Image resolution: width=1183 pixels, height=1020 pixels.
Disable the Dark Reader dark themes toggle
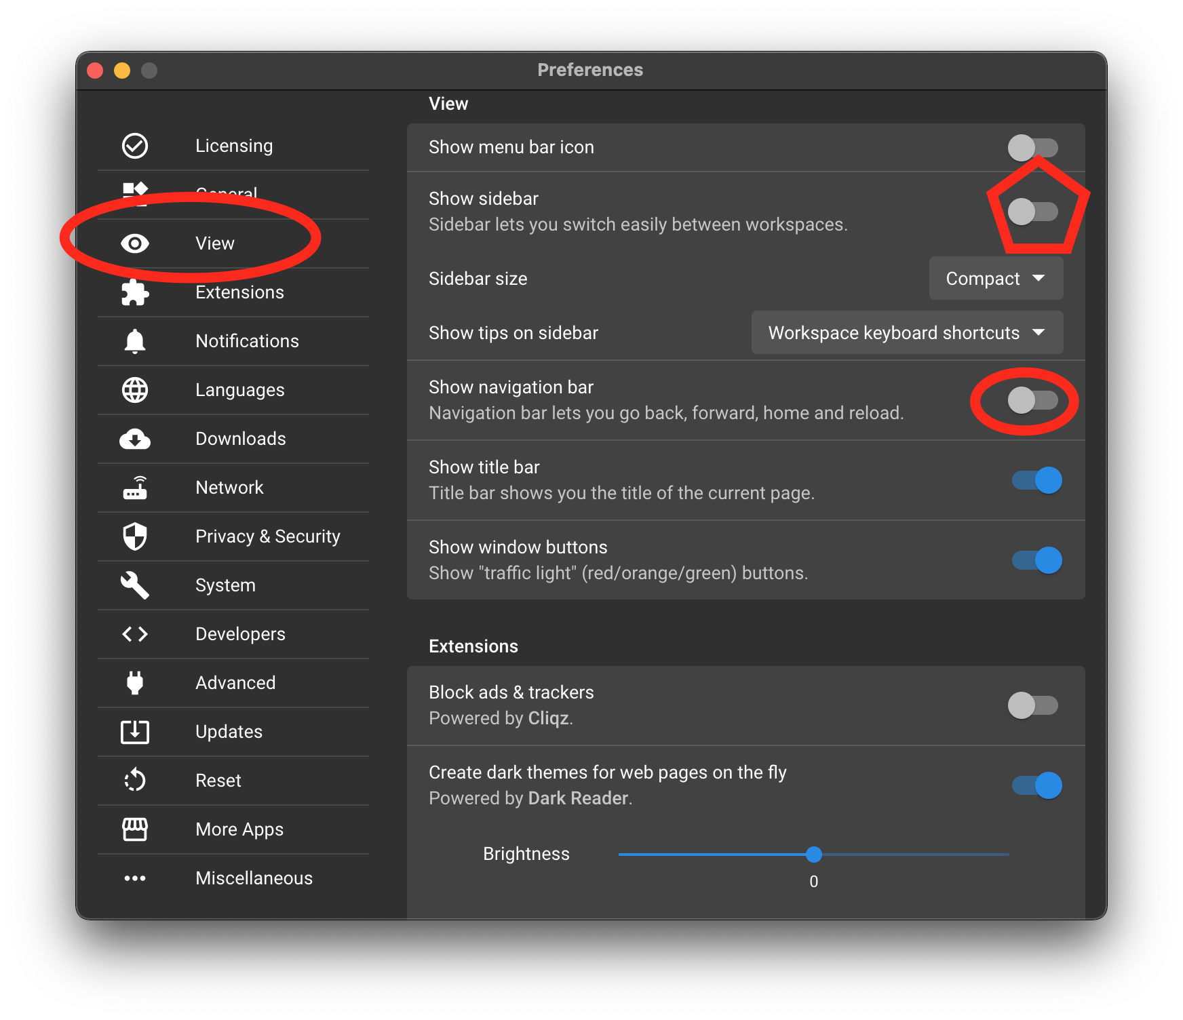pyautogui.click(x=1037, y=785)
